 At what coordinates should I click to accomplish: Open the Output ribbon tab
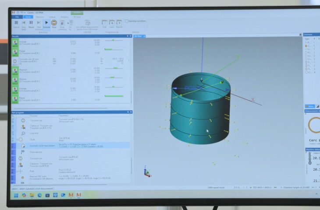tap(52, 17)
